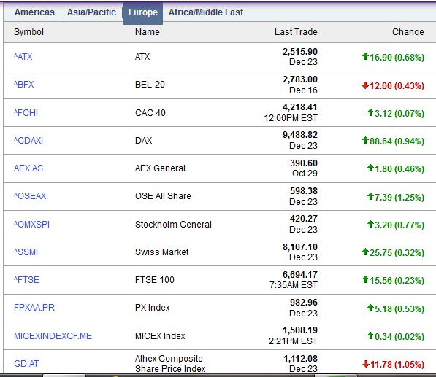
Task: Click the Last Trade column header
Action: [296, 32]
